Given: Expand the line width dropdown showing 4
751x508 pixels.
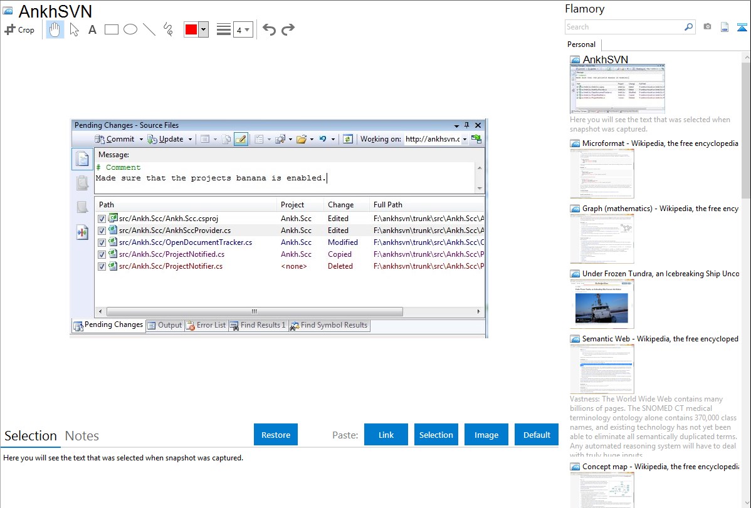Looking at the screenshot, I should click(247, 29).
